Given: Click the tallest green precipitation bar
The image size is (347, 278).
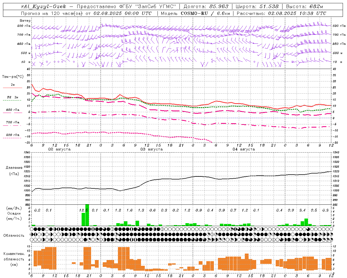Looking at the screenshot, I should tap(87, 215).
